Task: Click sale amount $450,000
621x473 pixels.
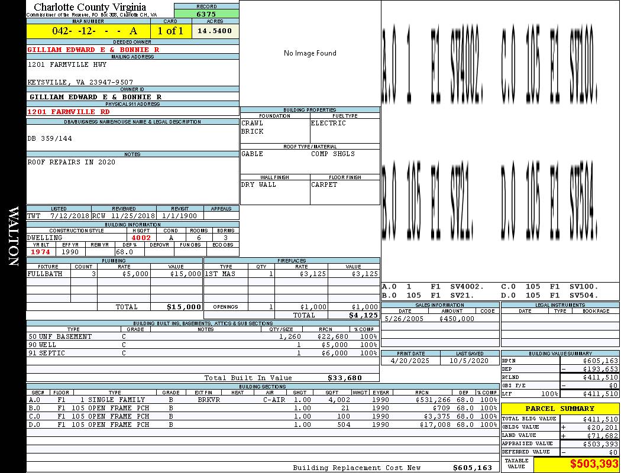Action: coord(457,319)
